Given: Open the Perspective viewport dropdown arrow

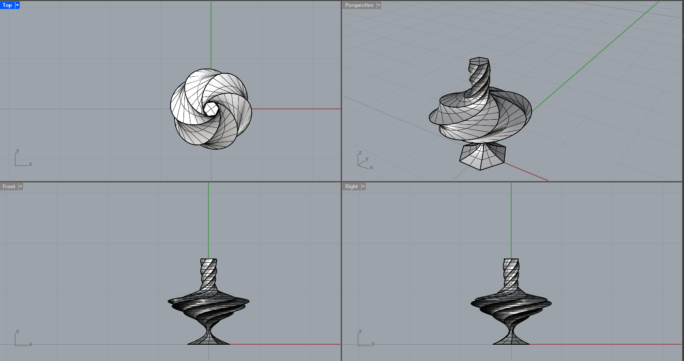Looking at the screenshot, I should 379,5.
